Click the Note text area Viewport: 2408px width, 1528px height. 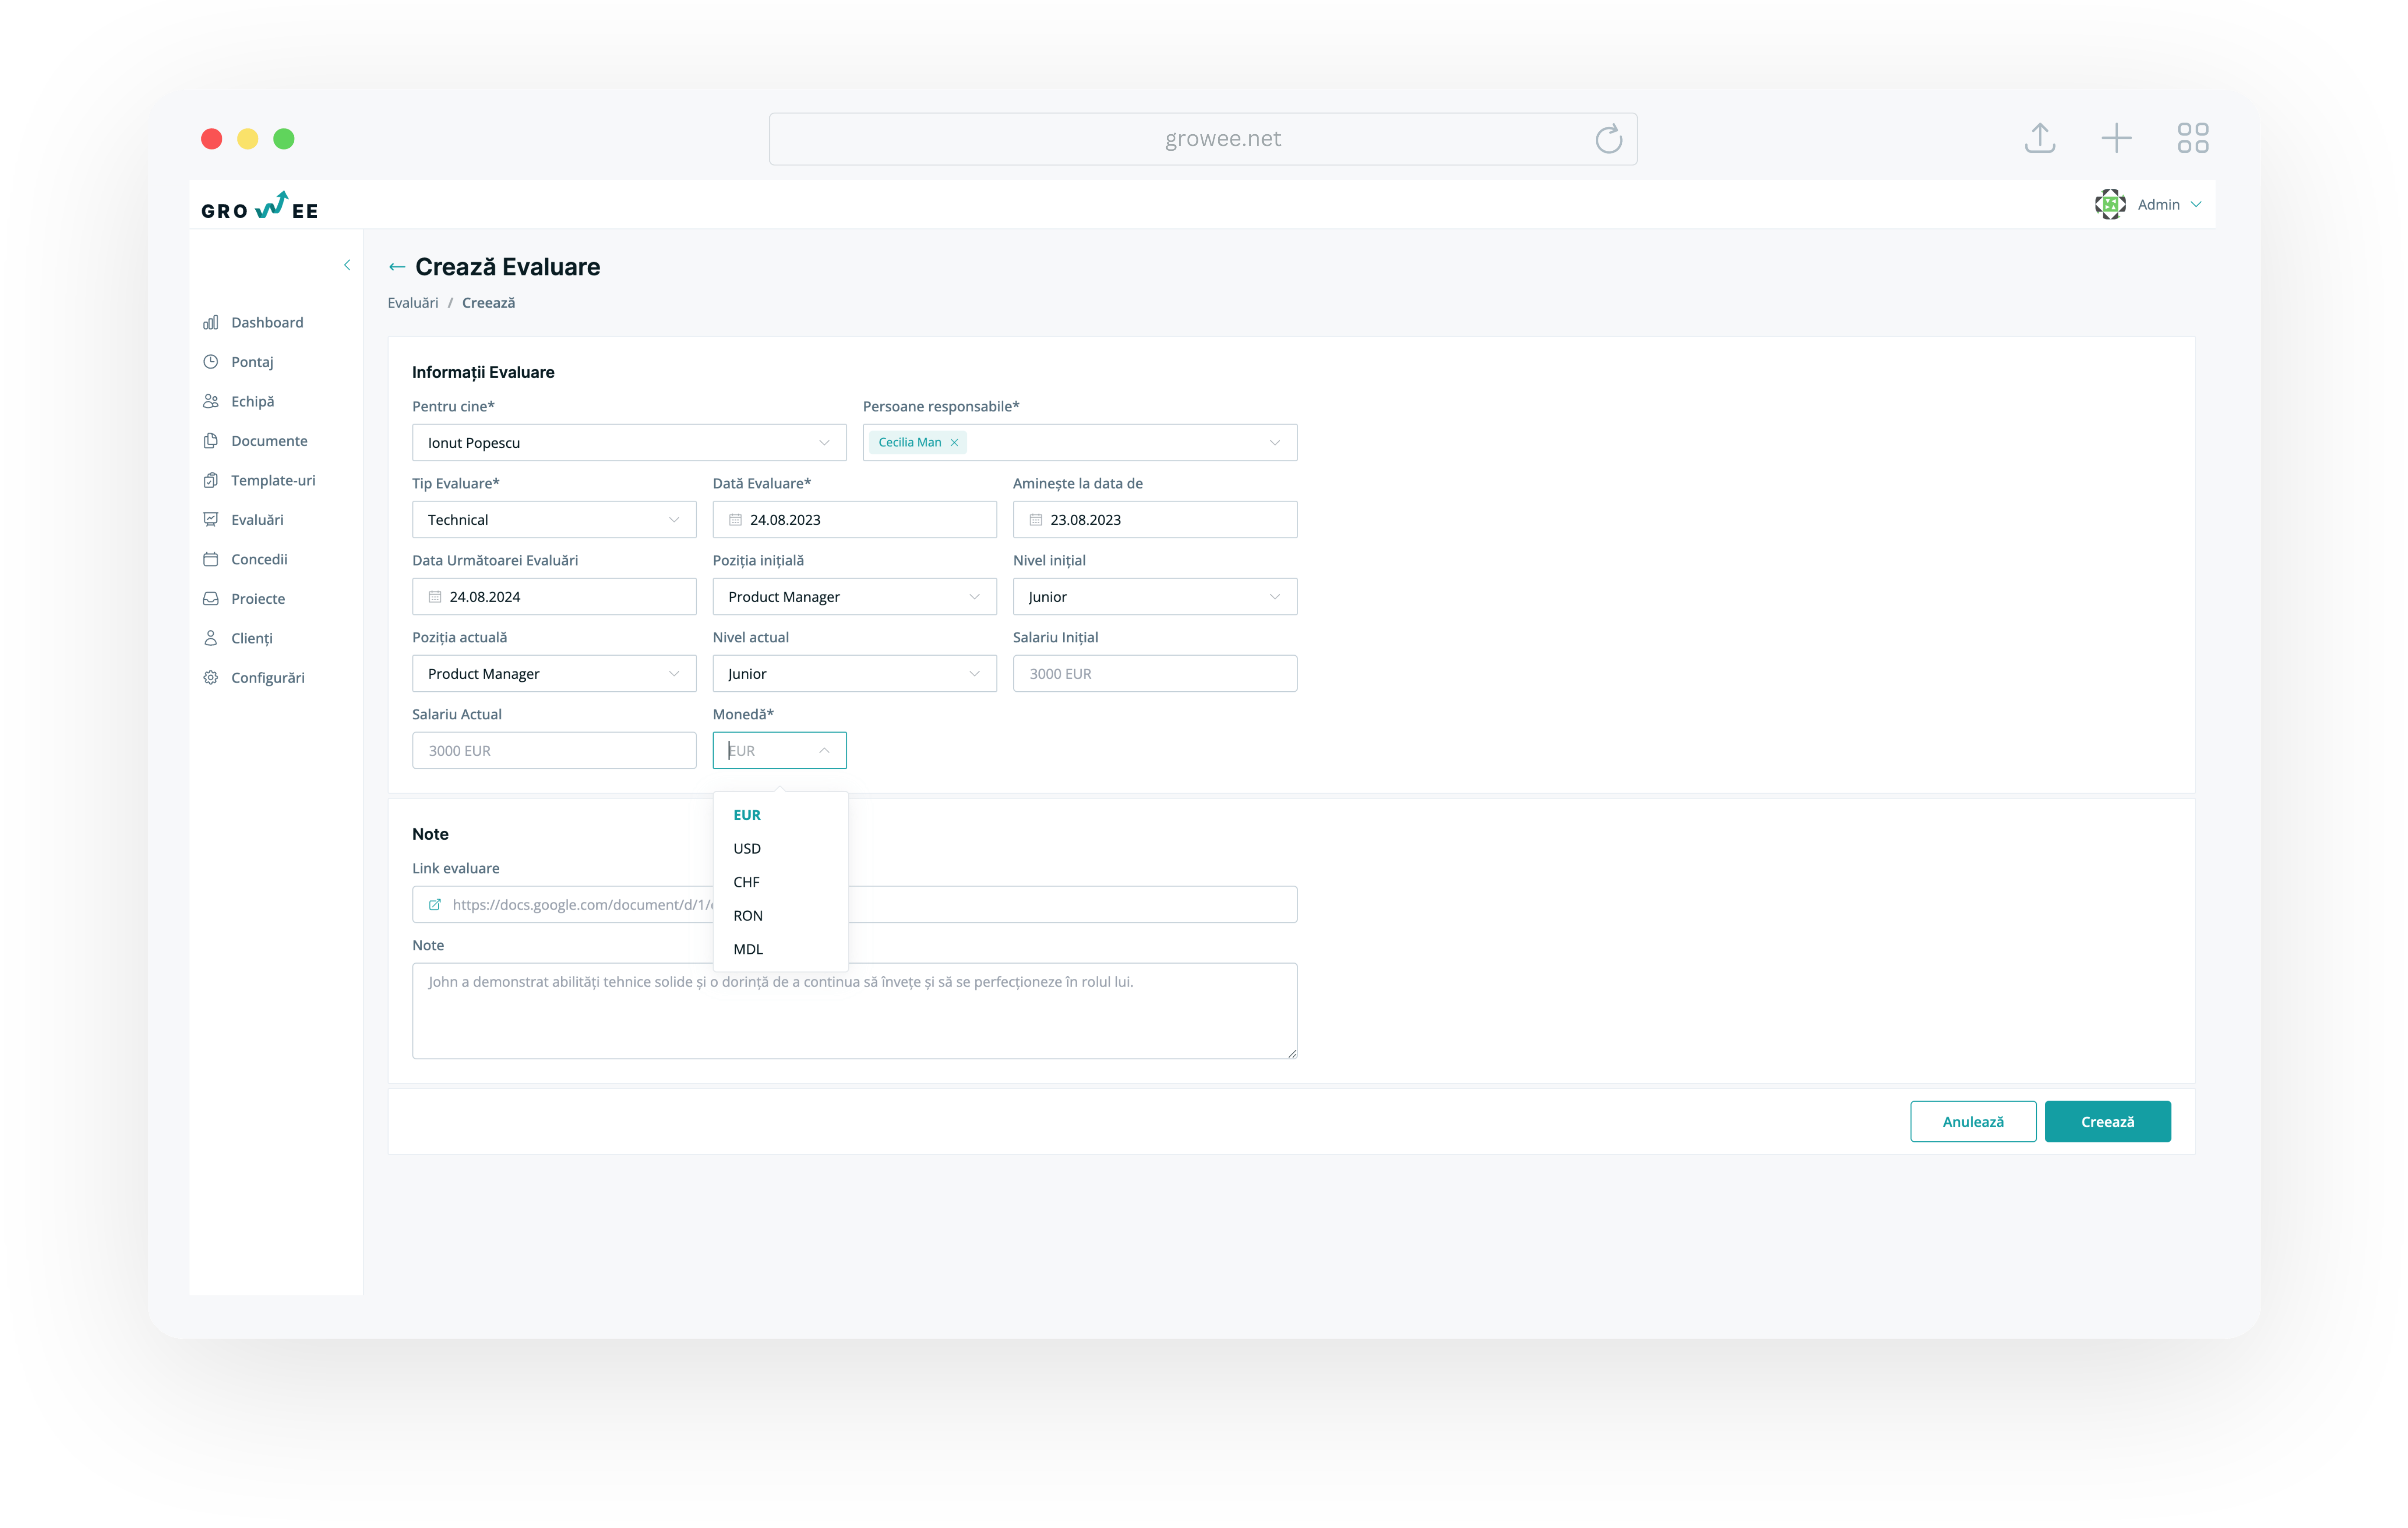(855, 1010)
